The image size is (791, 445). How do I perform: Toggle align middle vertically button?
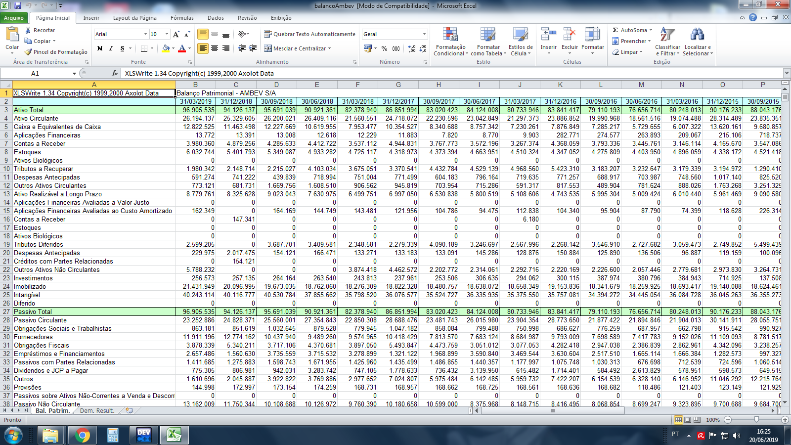coord(215,34)
